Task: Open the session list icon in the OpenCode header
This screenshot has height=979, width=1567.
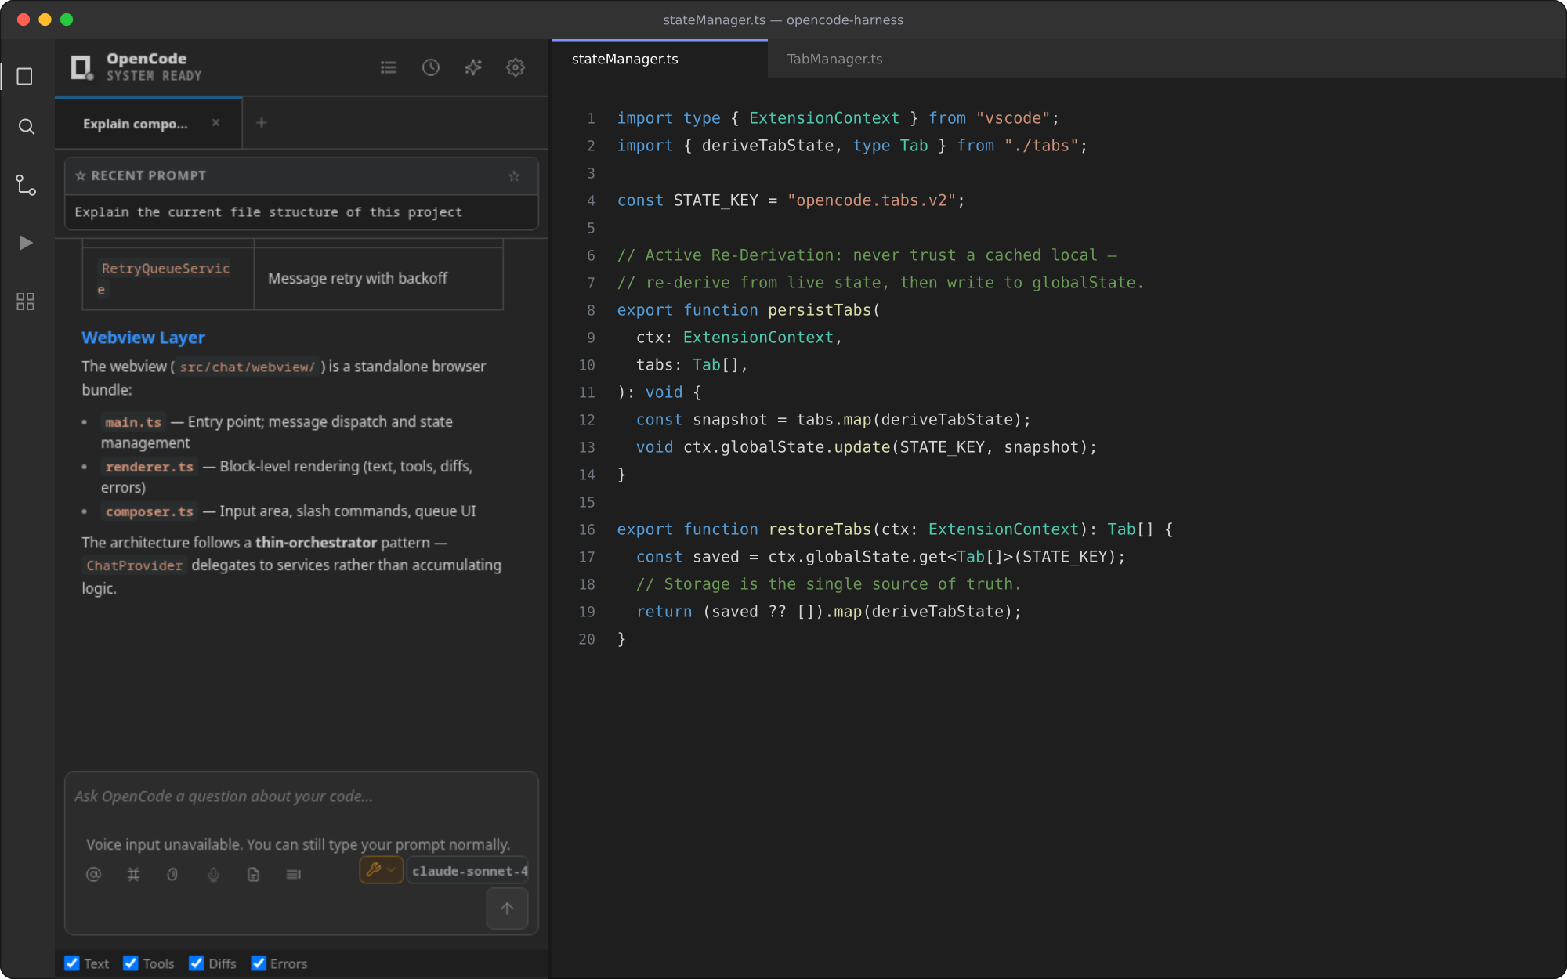Action: [x=389, y=67]
